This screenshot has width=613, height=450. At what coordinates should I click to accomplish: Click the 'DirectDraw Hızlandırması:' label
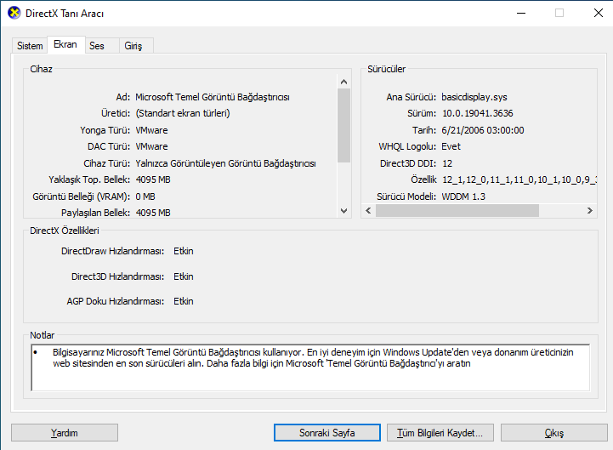pyautogui.click(x=112, y=251)
